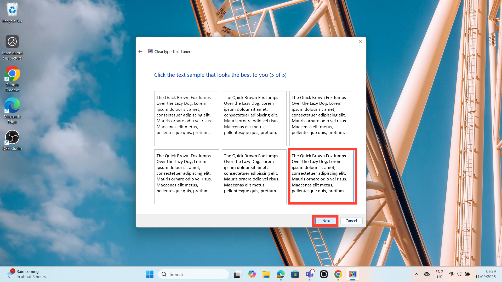Click the Microsoft Edge desktop shortcut

point(12,108)
